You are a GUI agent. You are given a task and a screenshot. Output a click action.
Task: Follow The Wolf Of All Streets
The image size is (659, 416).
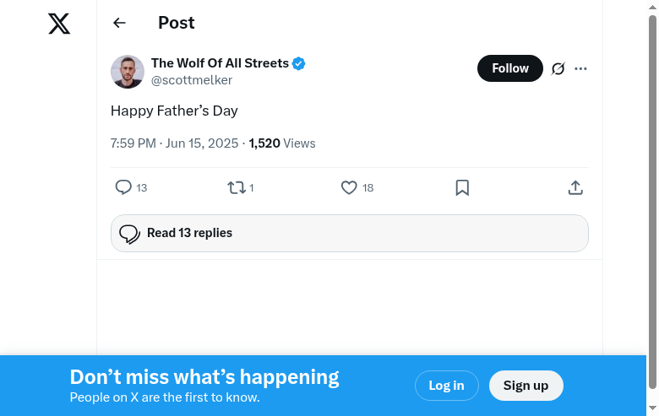pos(510,68)
